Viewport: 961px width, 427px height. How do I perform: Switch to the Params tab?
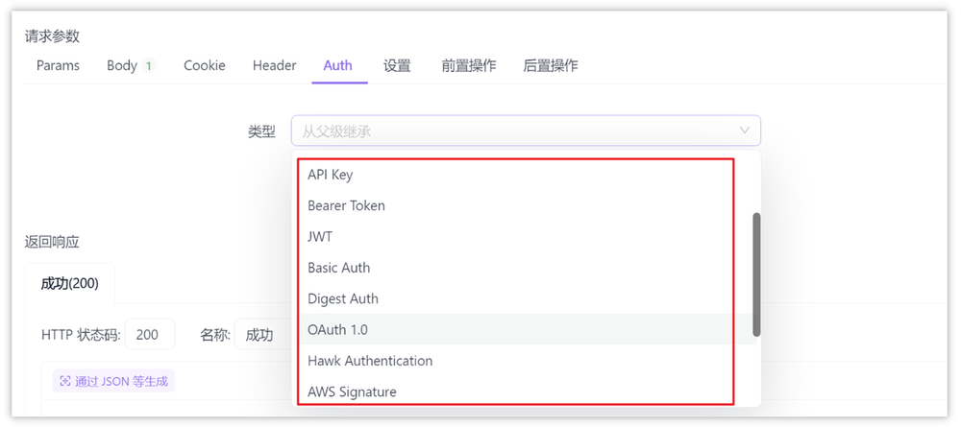tap(58, 65)
